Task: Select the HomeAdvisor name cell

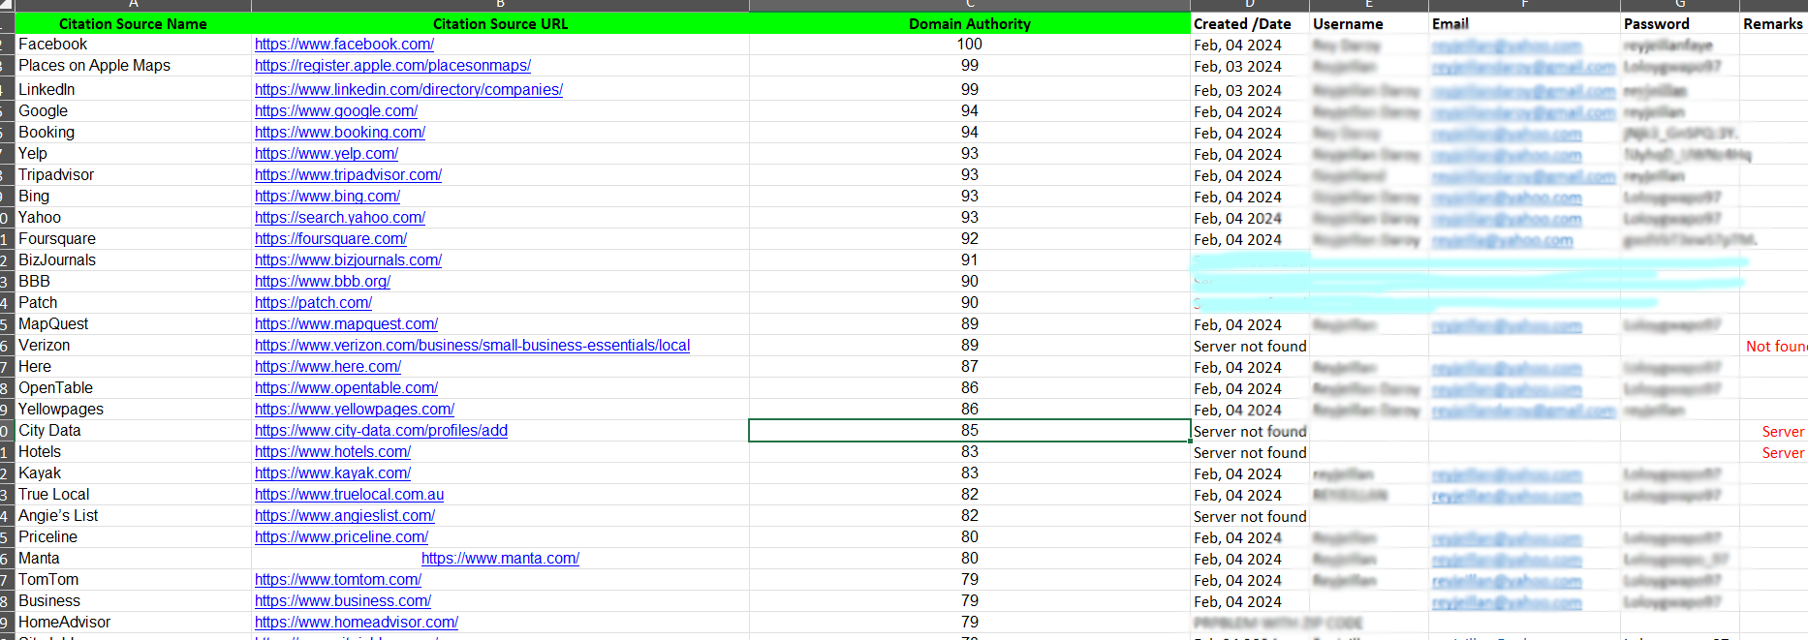Action: (x=133, y=623)
